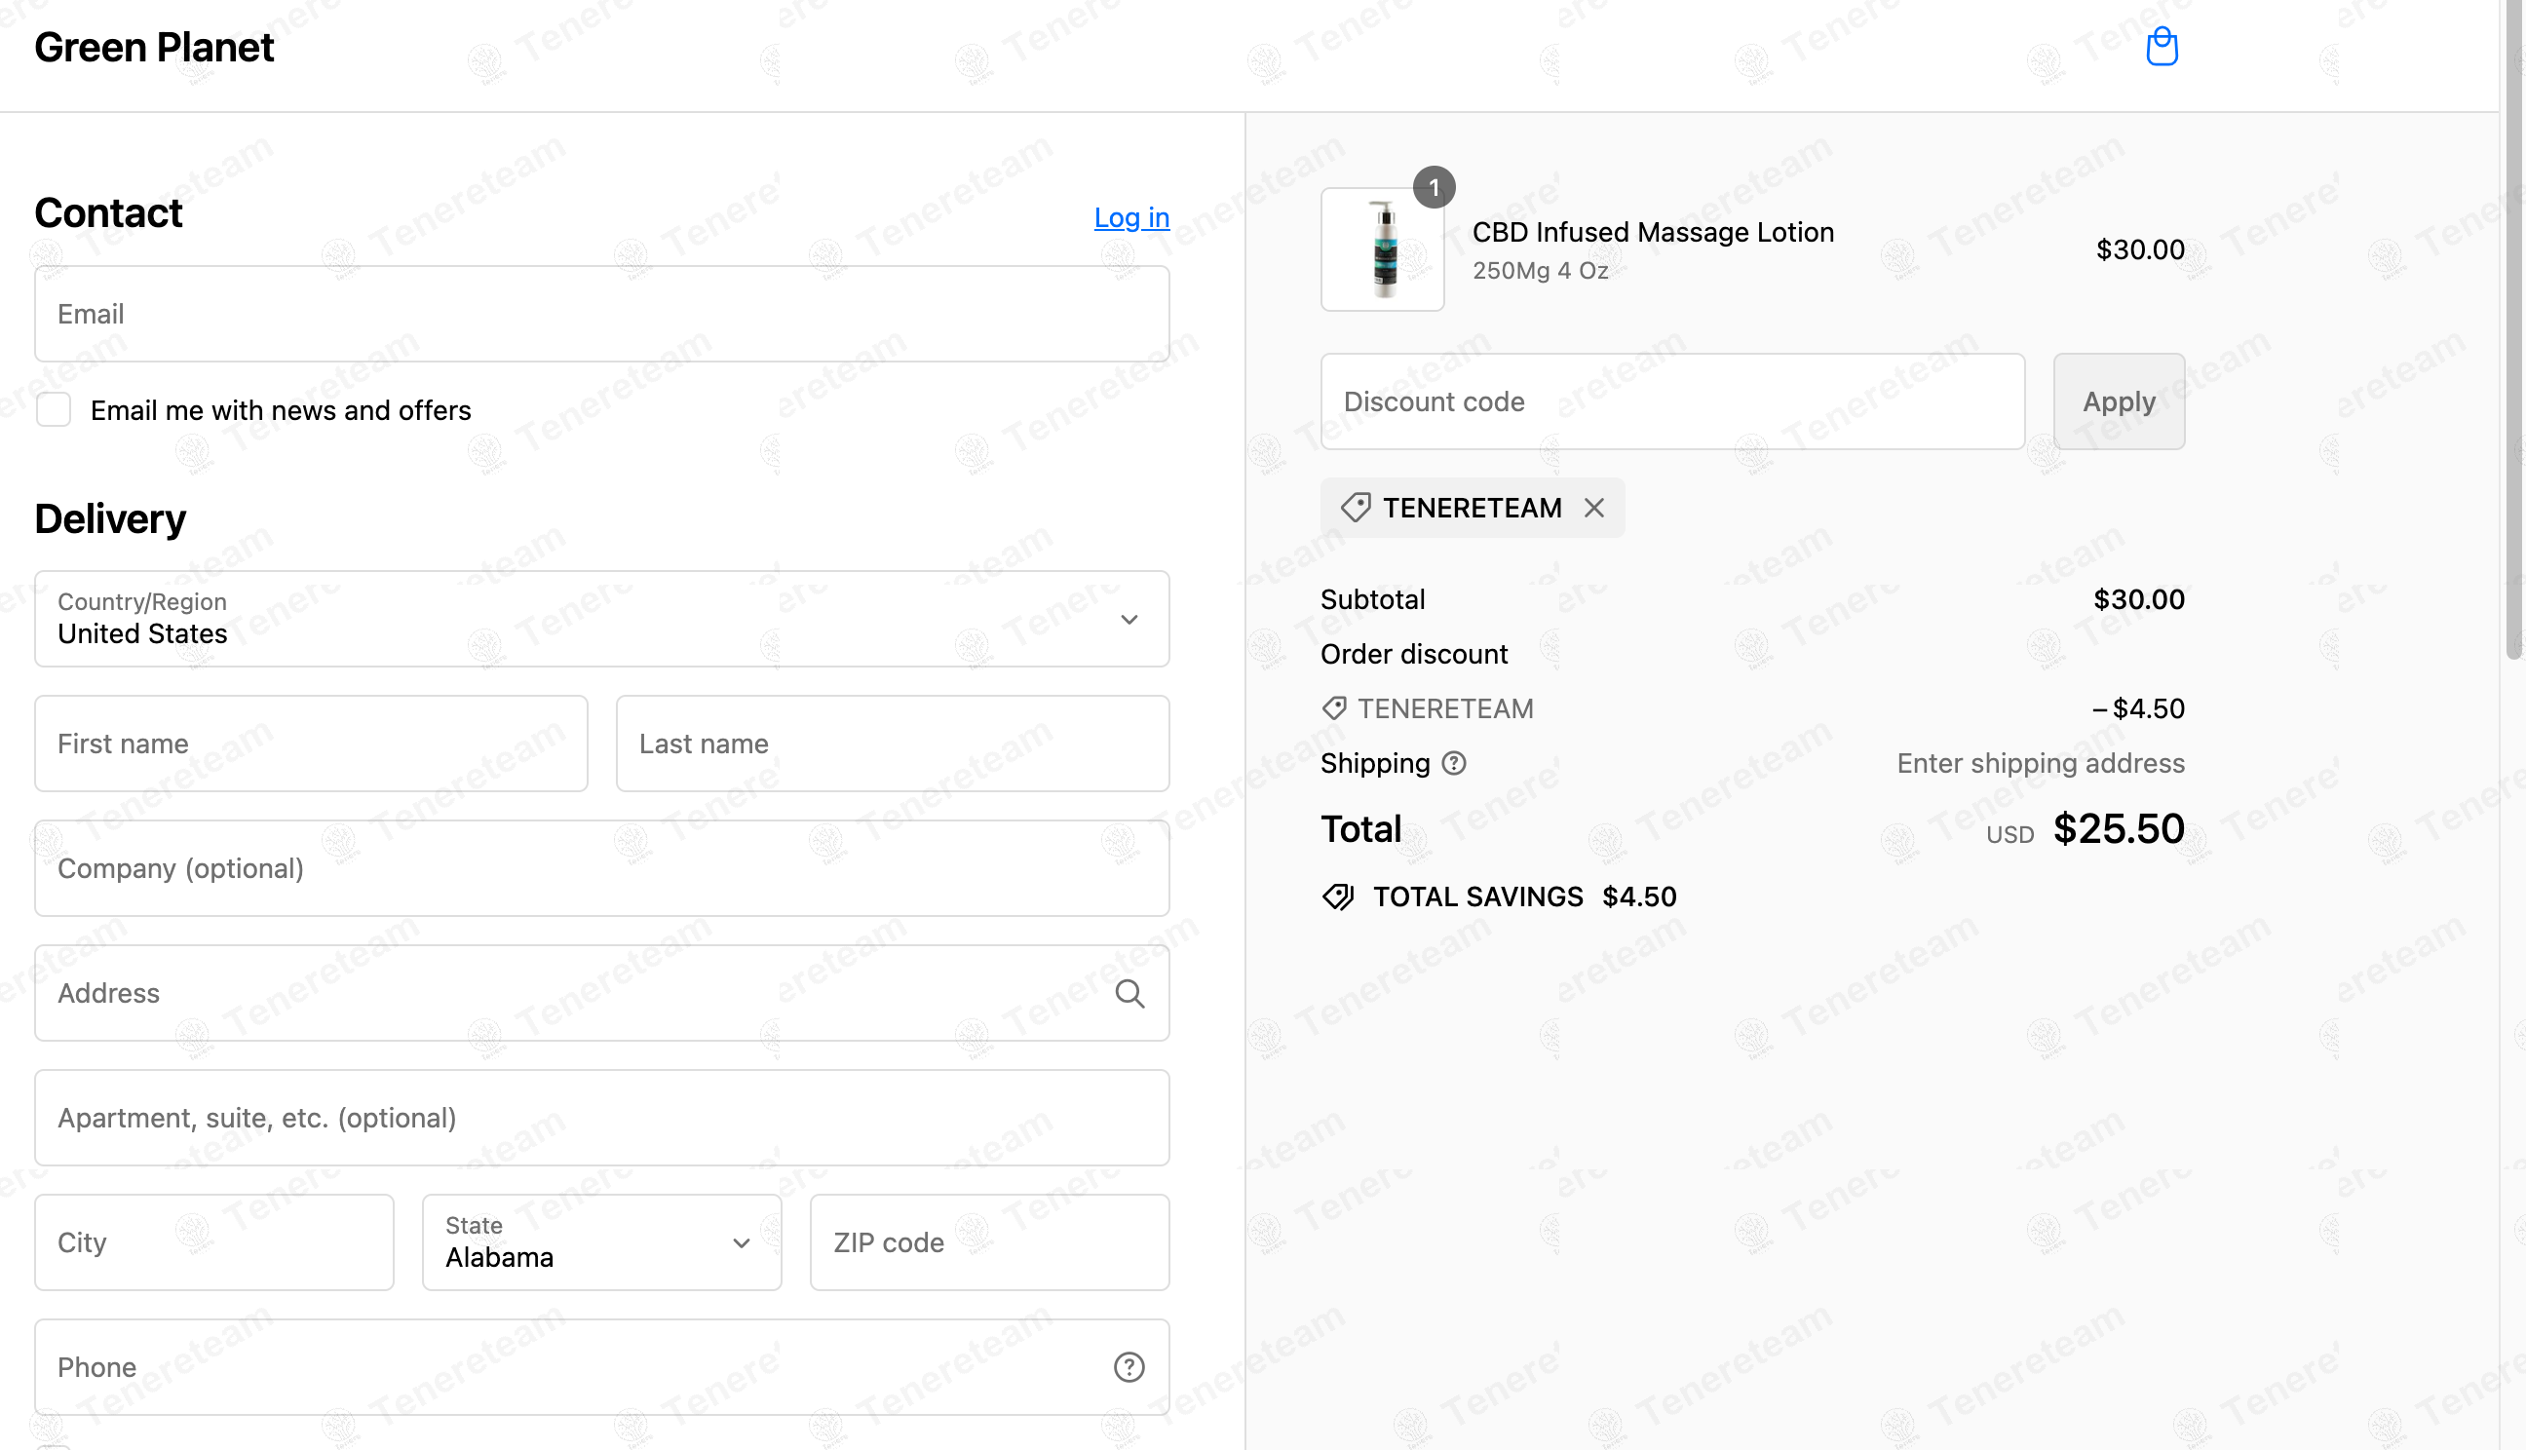Click the applied TENERETEAM discount tag icon
The height and width of the screenshot is (1450, 2526).
[x=1356, y=508]
